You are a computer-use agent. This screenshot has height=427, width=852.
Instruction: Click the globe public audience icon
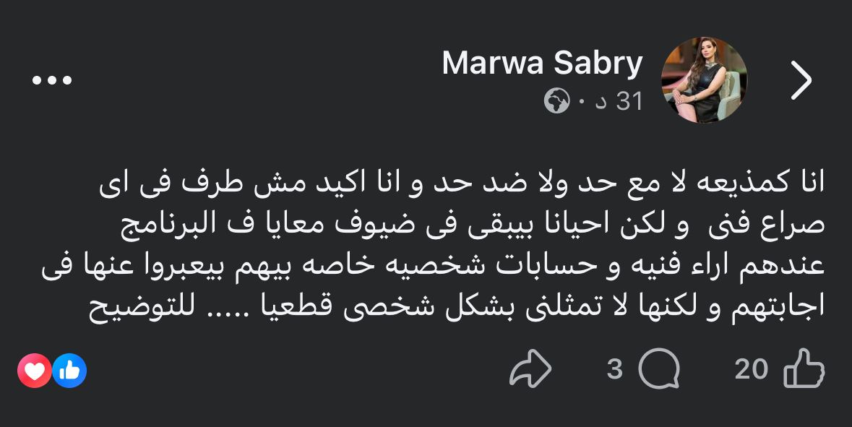click(556, 102)
